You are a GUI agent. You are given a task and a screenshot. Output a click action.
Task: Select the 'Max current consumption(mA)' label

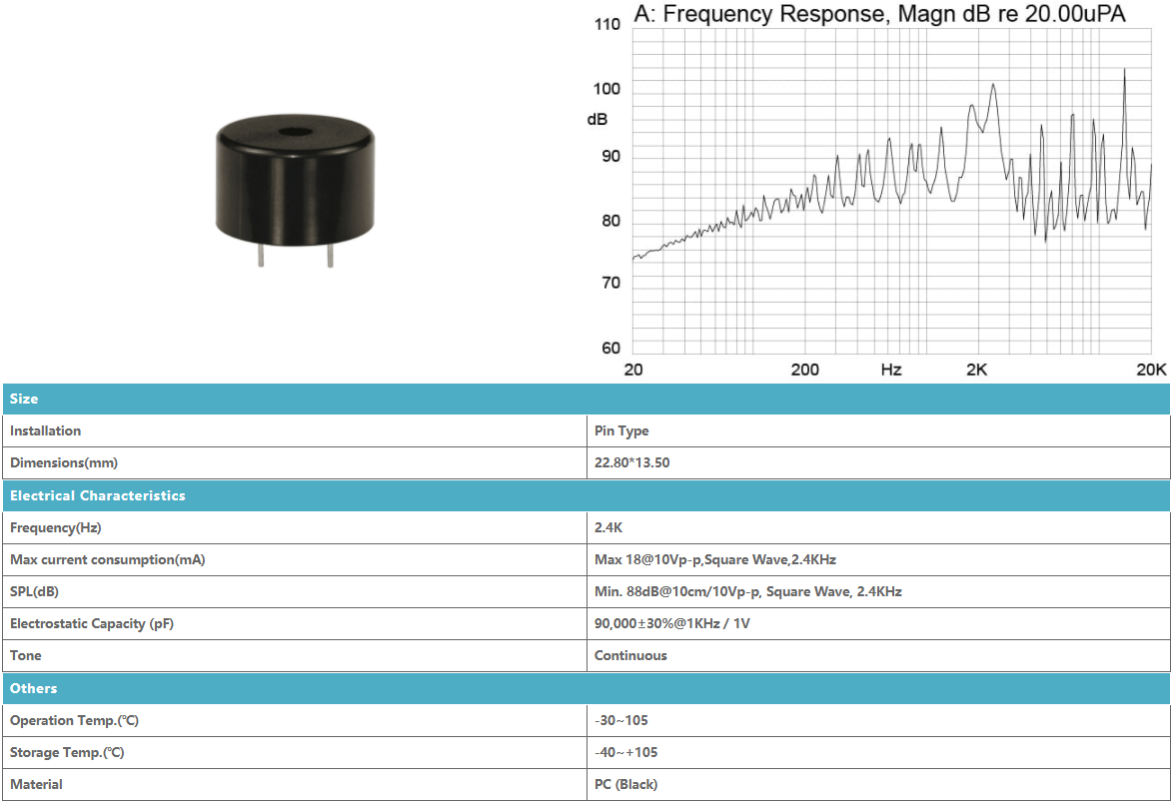coord(107,560)
